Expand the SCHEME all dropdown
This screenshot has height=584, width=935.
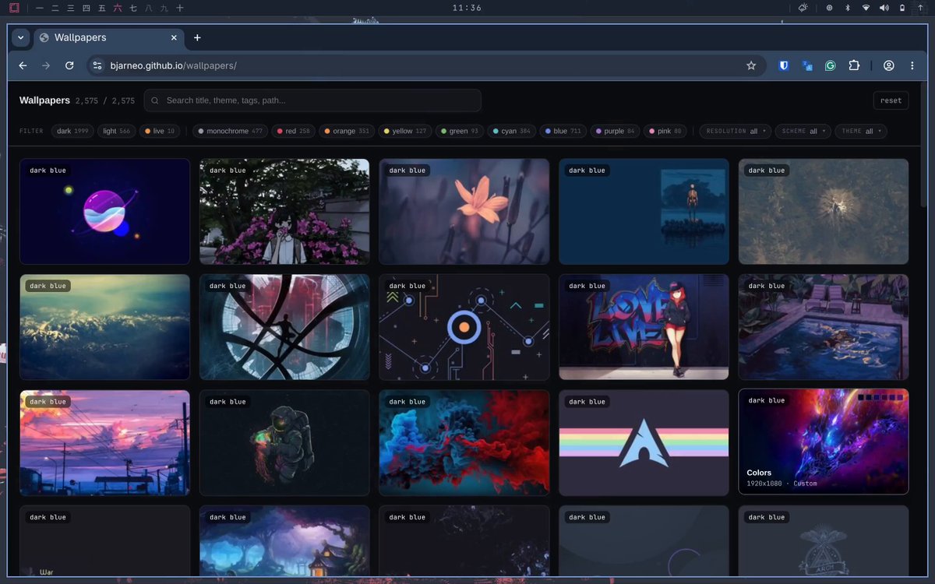click(803, 131)
